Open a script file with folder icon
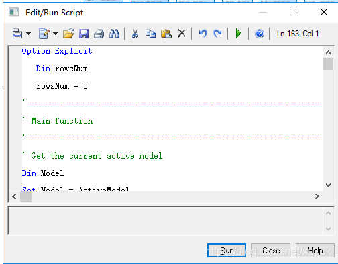 pos(68,34)
